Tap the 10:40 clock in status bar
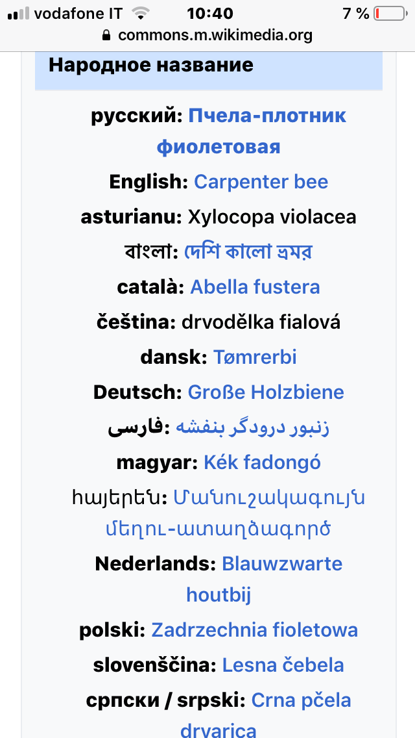This screenshot has width=415, height=738. point(209,14)
